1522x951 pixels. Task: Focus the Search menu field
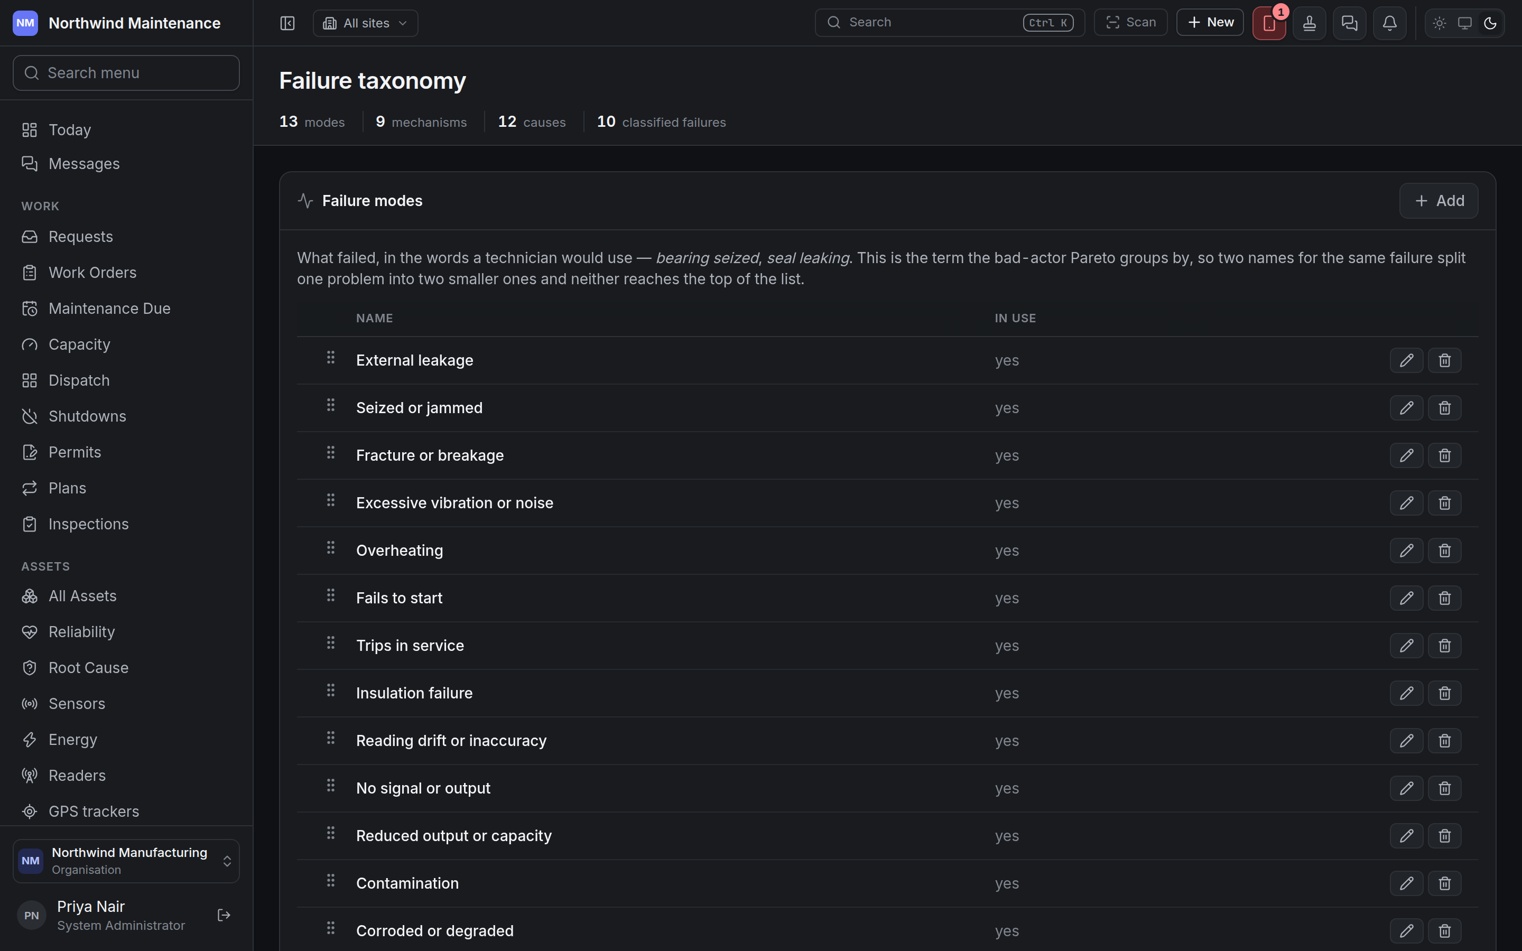[x=126, y=73]
